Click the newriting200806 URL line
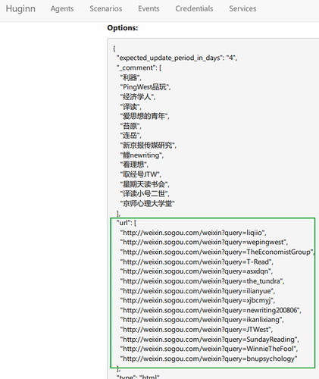Image resolution: width=319 pixels, height=379 pixels. tap(211, 310)
